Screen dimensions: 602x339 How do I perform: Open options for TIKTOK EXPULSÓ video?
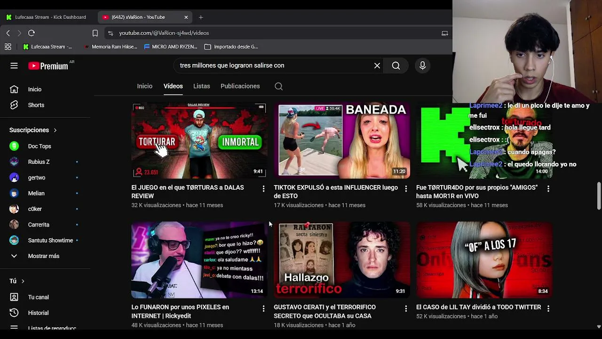pos(406,188)
